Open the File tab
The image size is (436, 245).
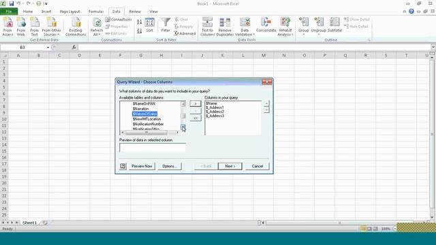click(x=9, y=12)
